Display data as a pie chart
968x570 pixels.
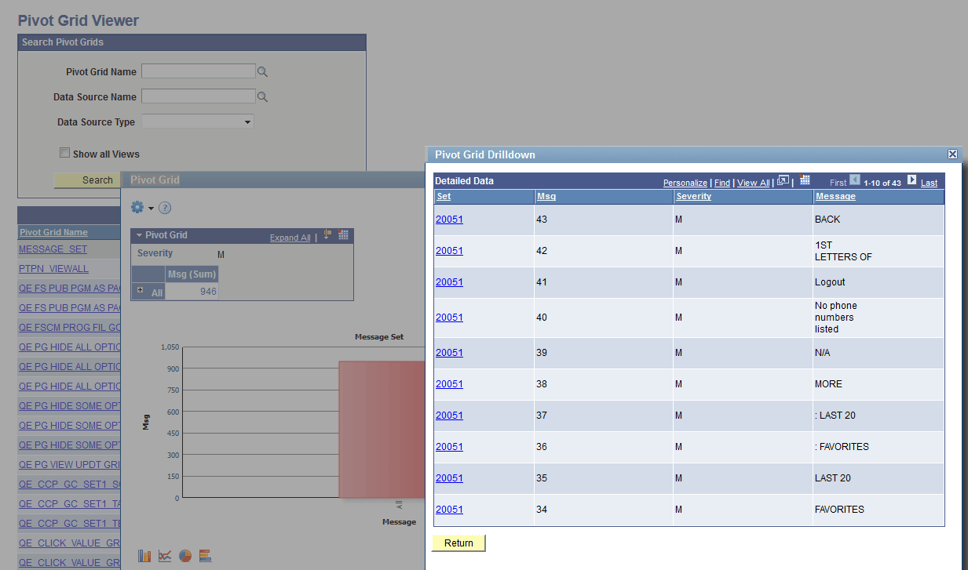(185, 555)
